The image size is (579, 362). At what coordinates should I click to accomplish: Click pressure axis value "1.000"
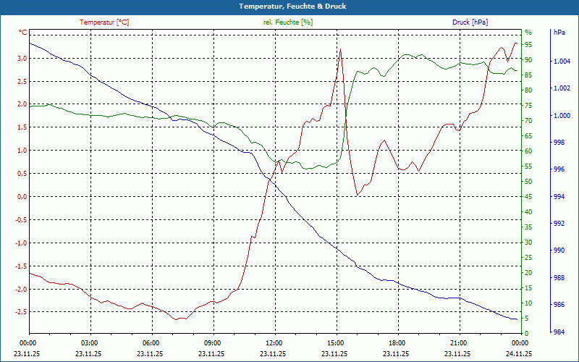(562, 116)
